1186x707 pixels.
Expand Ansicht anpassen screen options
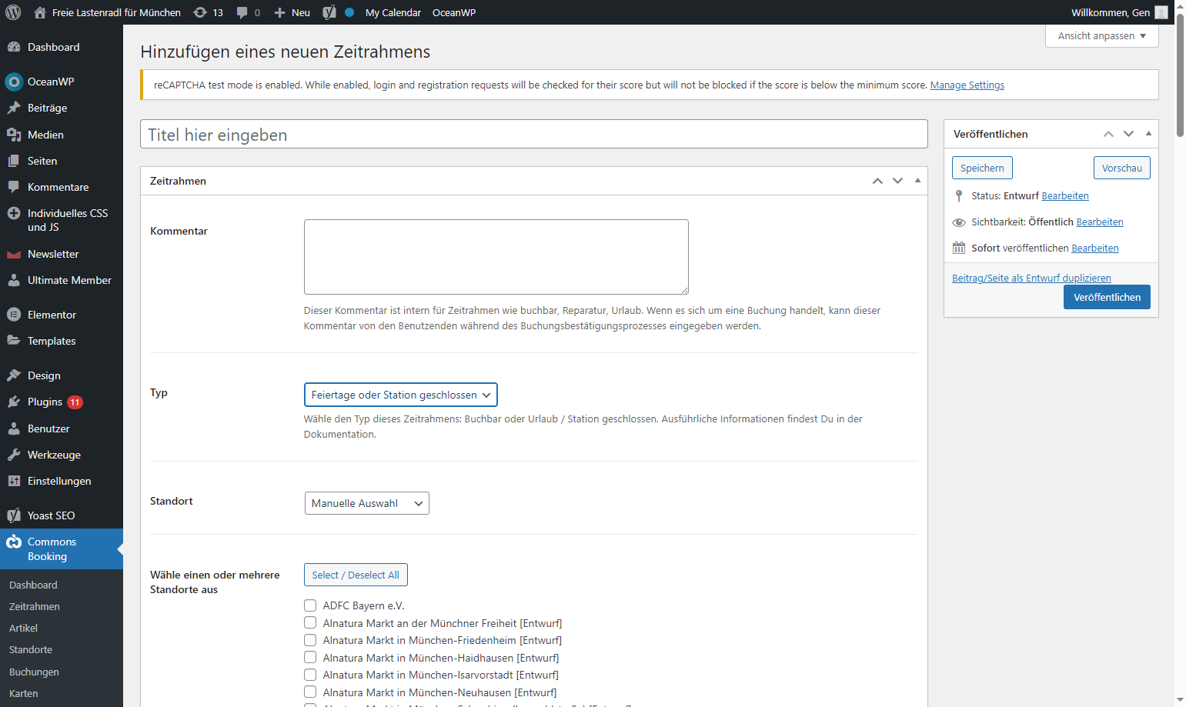1101,36
